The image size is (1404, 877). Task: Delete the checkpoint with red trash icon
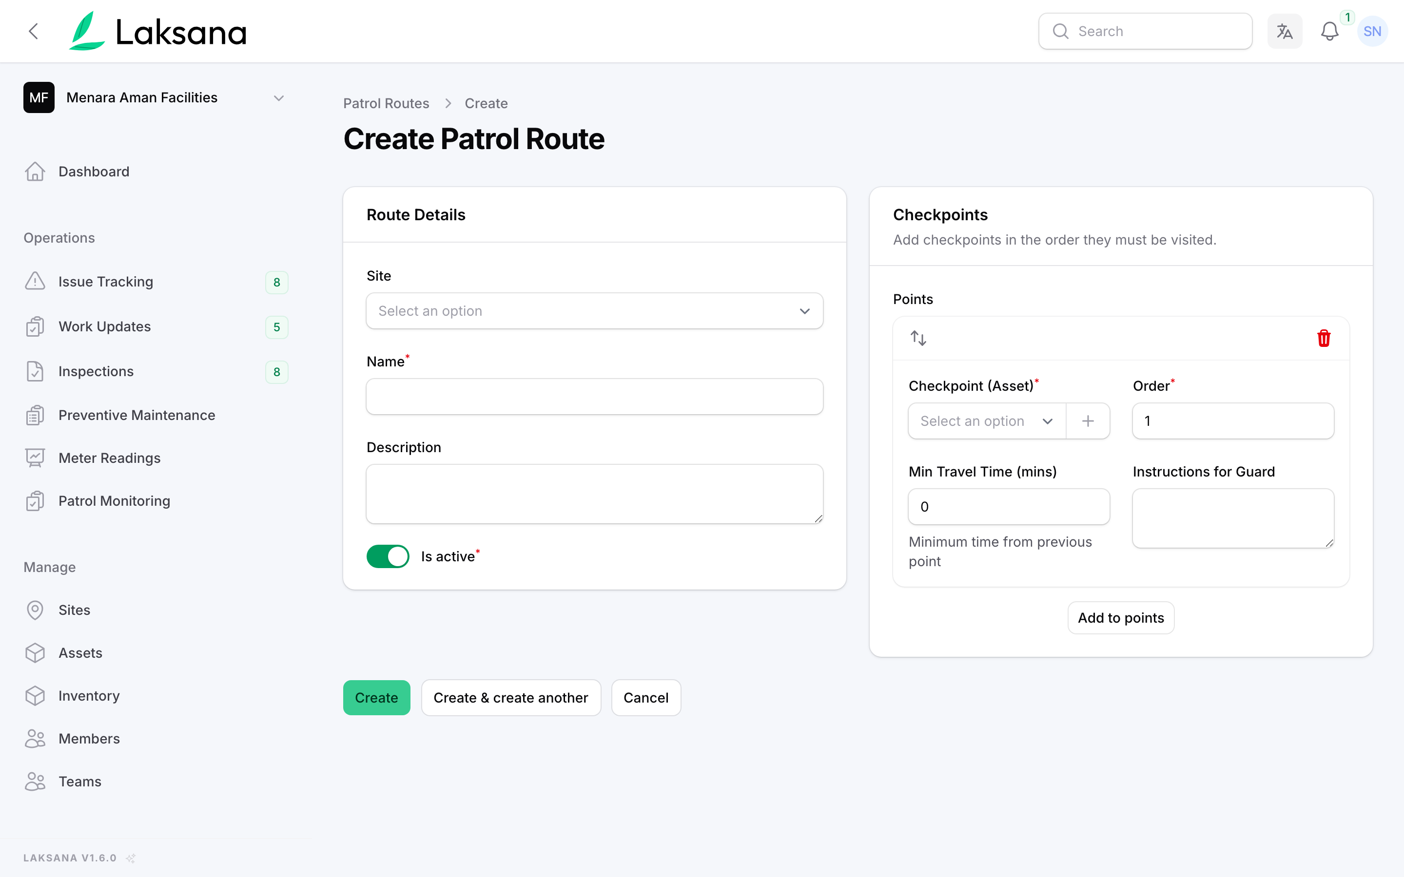click(x=1324, y=338)
